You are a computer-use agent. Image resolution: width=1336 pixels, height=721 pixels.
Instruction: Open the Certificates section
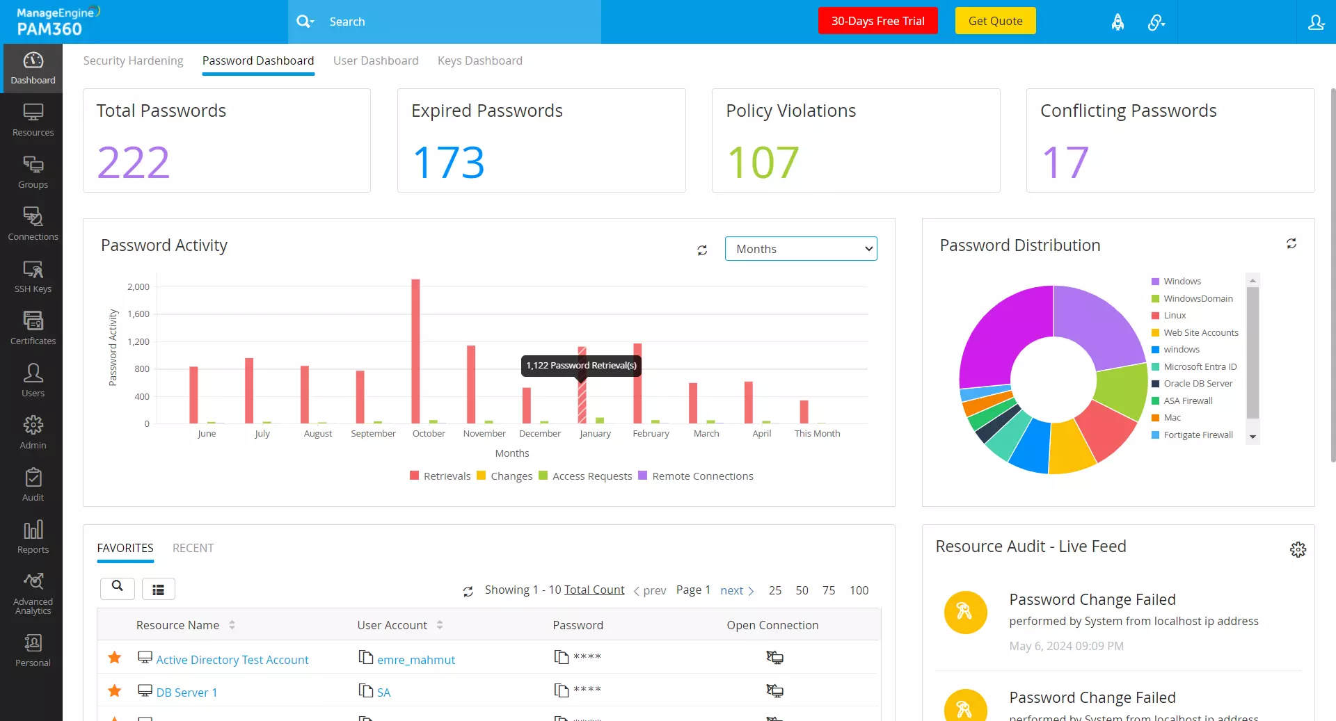pos(32,327)
